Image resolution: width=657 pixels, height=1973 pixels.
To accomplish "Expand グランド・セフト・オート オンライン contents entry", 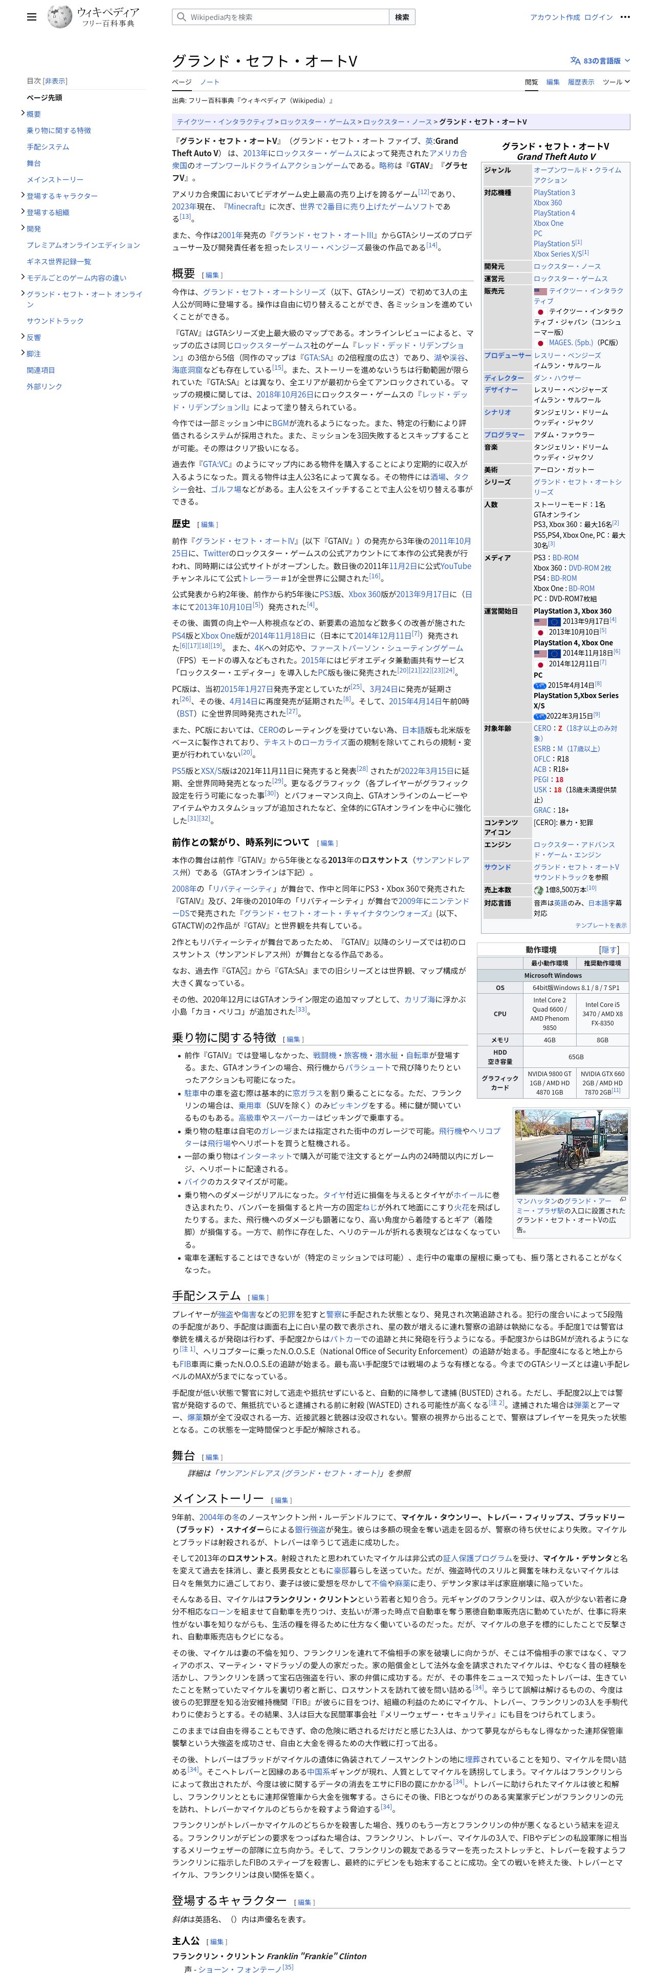I will [23, 293].
